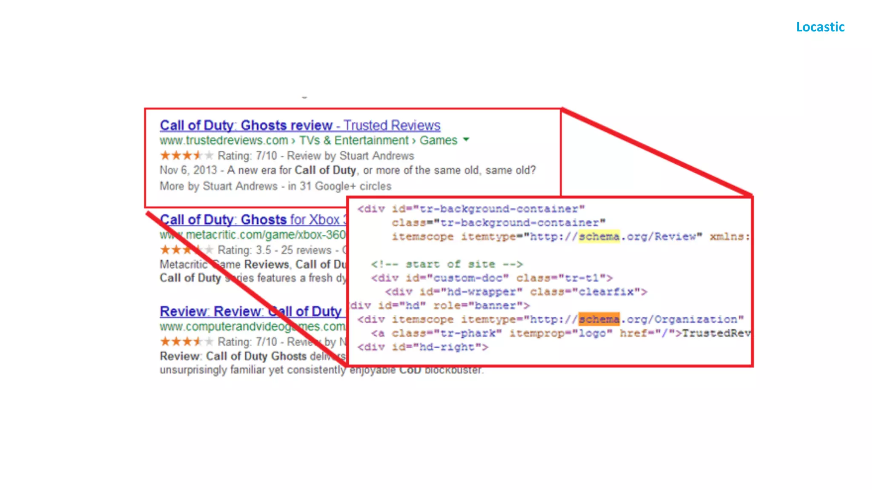This screenshot has height=490, width=872.
Task: Click the orange highlighted schema word
Action: click(x=599, y=319)
